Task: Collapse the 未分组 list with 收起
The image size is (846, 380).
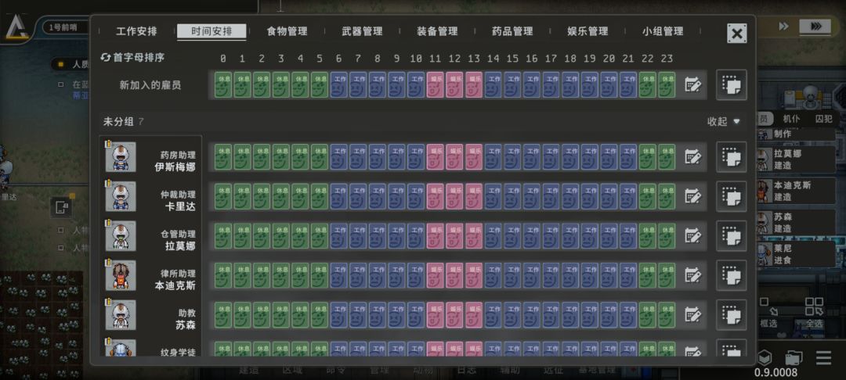Action: point(723,122)
